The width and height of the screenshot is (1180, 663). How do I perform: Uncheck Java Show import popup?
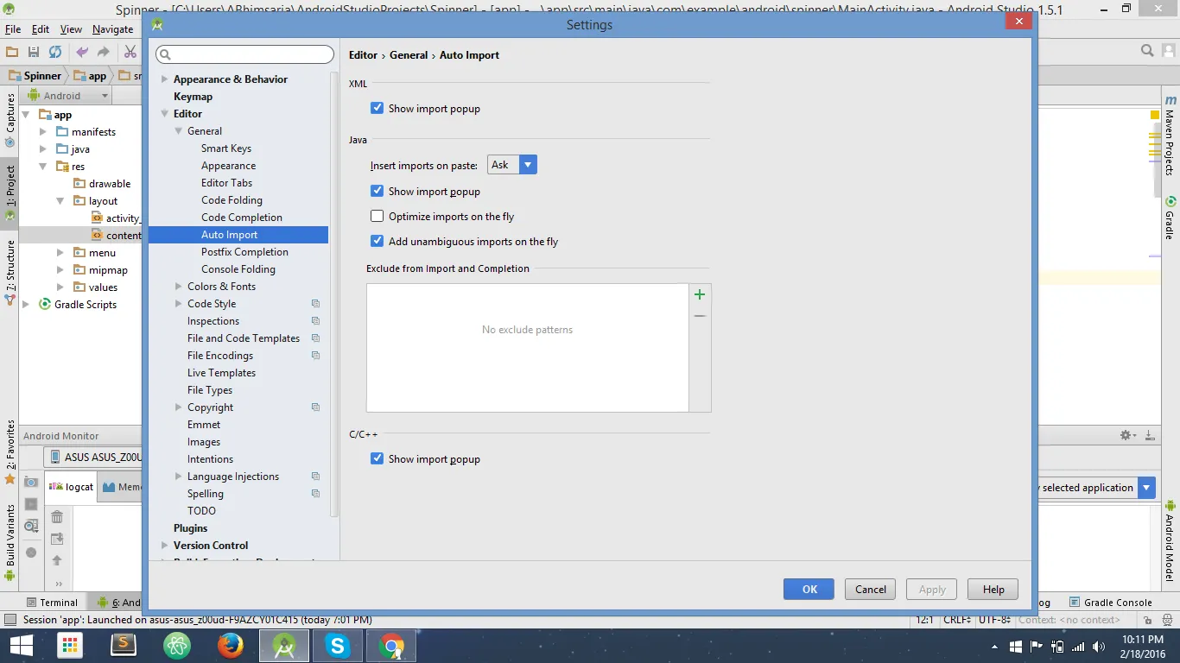coord(377,192)
